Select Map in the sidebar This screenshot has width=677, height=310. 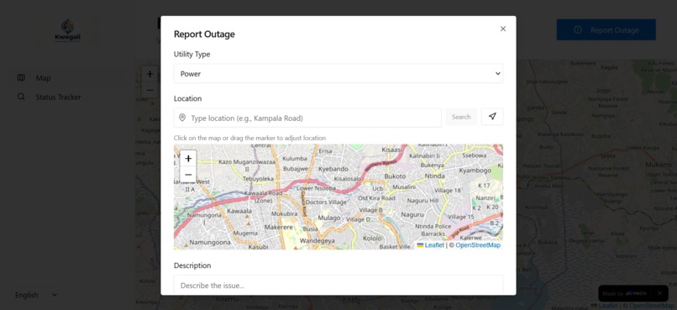67,78
